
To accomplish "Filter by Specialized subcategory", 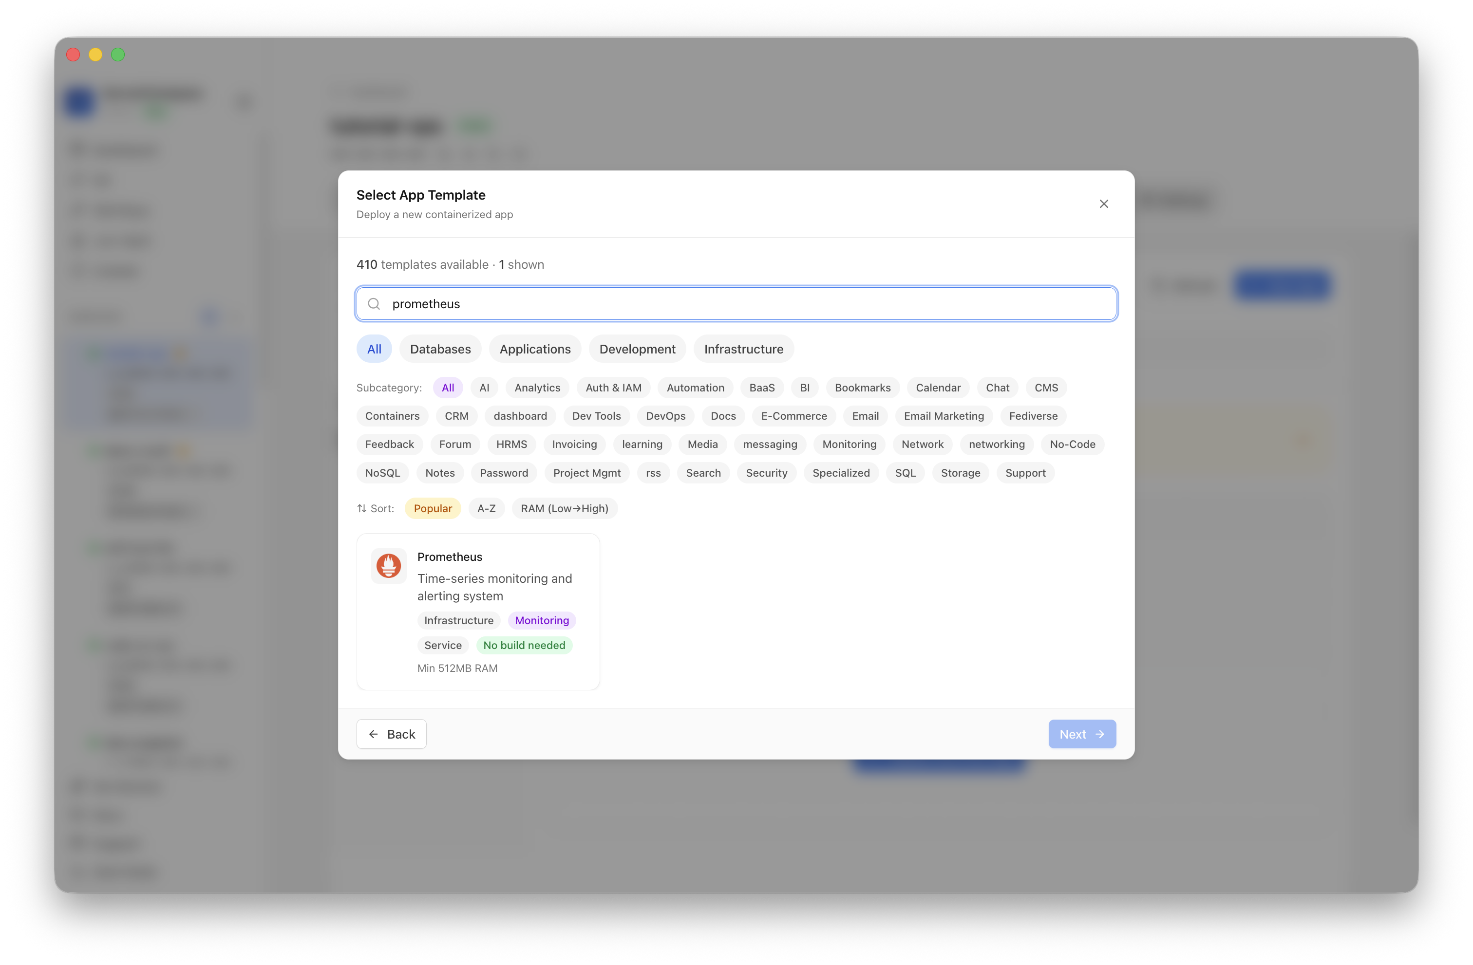I will pyautogui.click(x=840, y=473).
